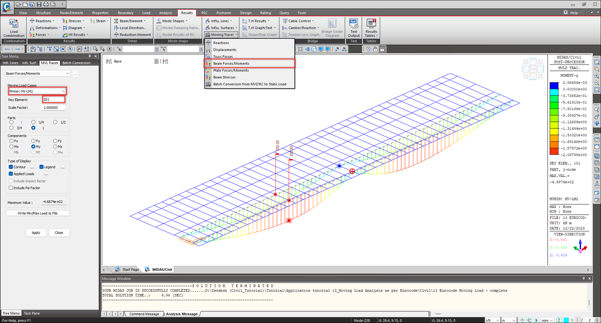The height and width of the screenshot is (323, 601).
Task: Uncheck the Contour checkbox
Action: [x=11, y=167]
